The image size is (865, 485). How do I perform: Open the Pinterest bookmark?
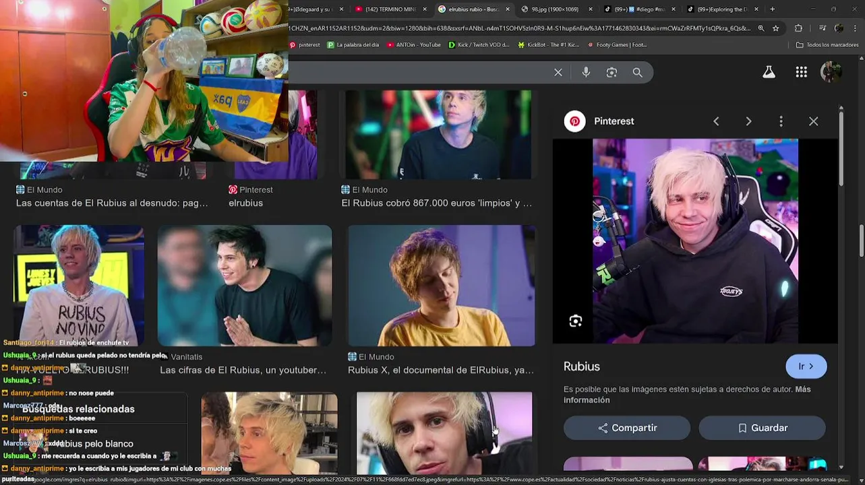point(305,45)
